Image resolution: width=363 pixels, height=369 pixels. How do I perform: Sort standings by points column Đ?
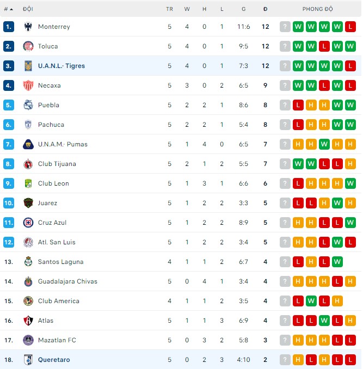265,9
